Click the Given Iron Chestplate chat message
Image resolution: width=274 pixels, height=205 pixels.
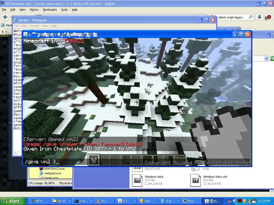80,149
